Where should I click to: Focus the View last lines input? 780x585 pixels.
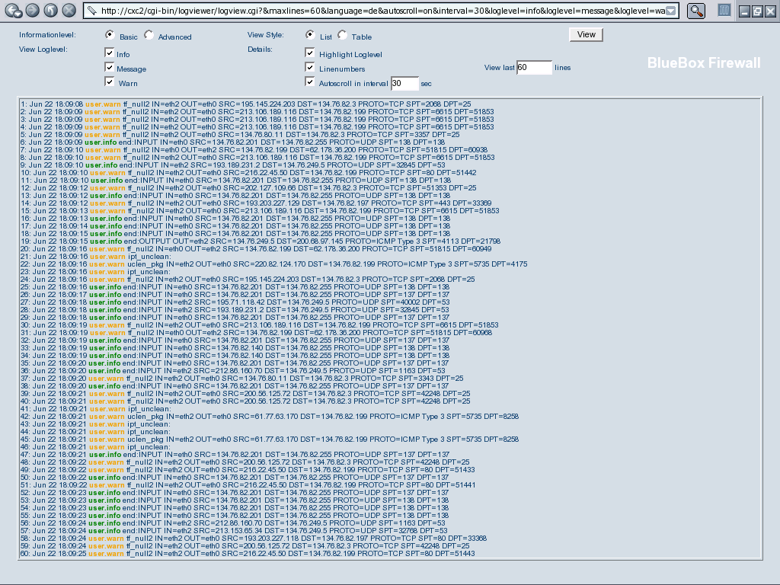point(533,67)
